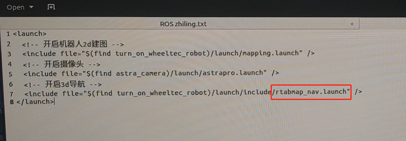Click line number 6 in the gutter

click(x=11, y=84)
